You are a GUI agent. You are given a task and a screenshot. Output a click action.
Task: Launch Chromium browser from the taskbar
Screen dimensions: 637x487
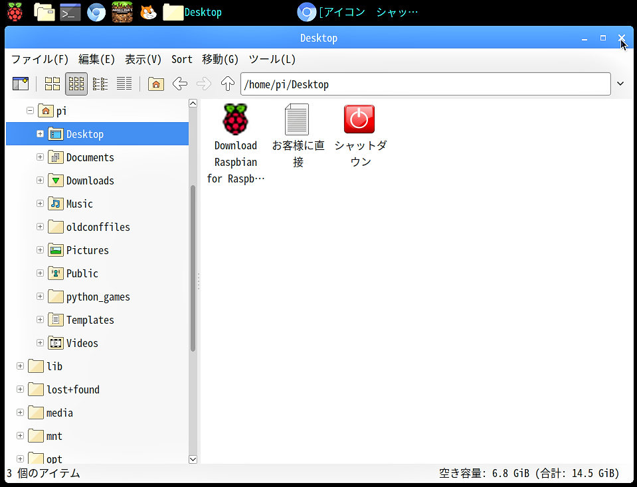pos(96,12)
